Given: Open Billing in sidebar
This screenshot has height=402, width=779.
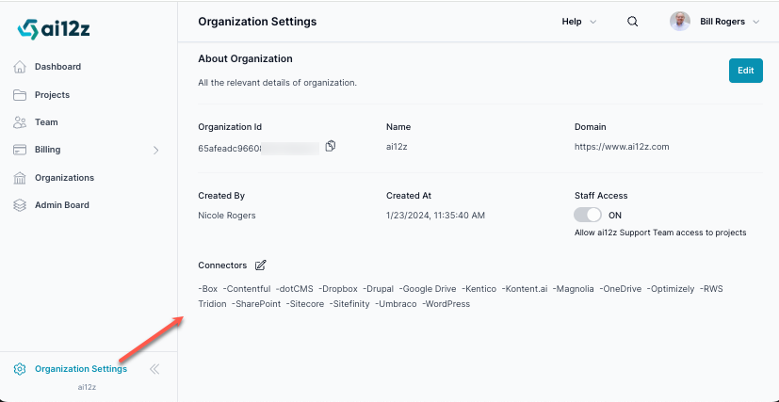Looking at the screenshot, I should tap(48, 150).
